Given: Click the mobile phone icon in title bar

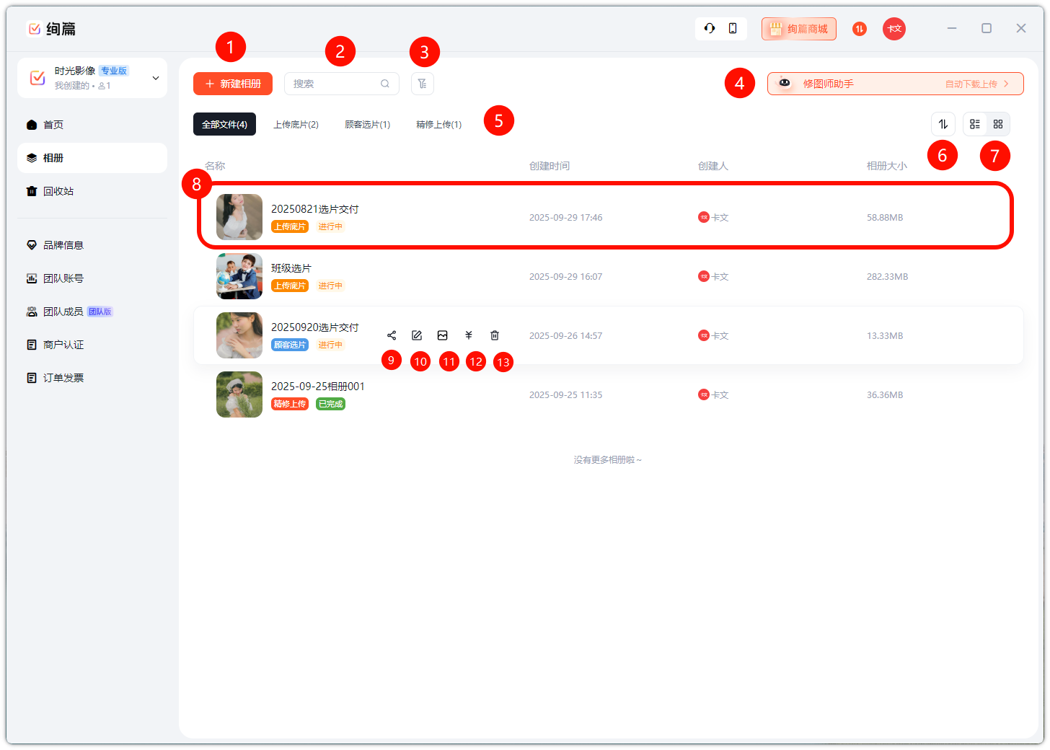Looking at the screenshot, I should point(733,28).
